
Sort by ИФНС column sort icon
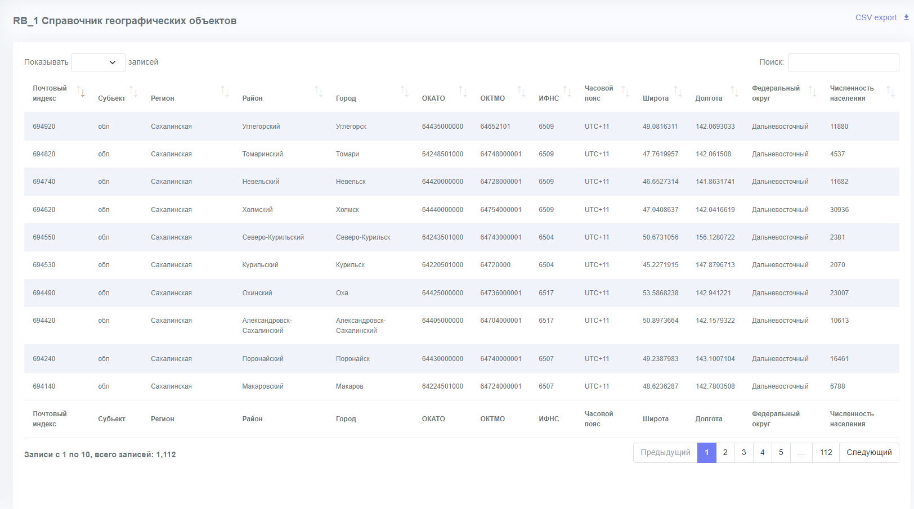(x=567, y=92)
